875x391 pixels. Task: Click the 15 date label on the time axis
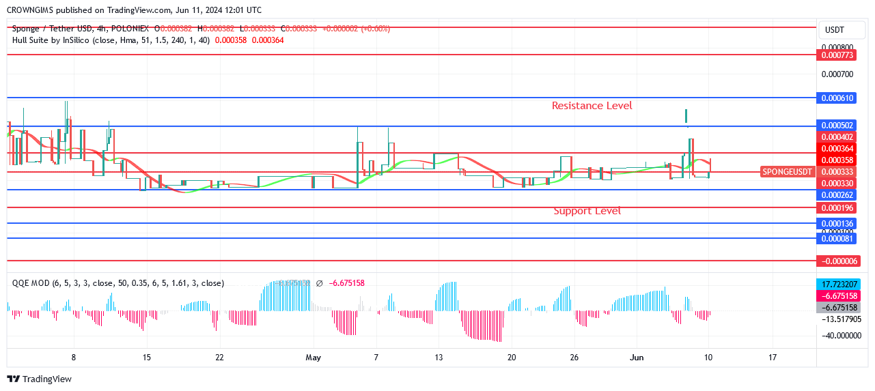tap(146, 358)
